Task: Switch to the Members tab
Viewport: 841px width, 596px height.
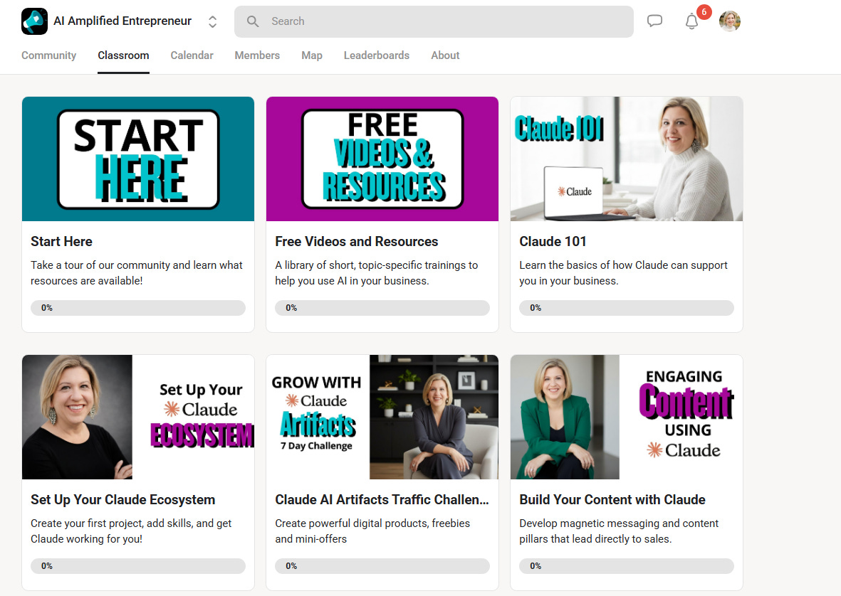Action: pyautogui.click(x=257, y=55)
